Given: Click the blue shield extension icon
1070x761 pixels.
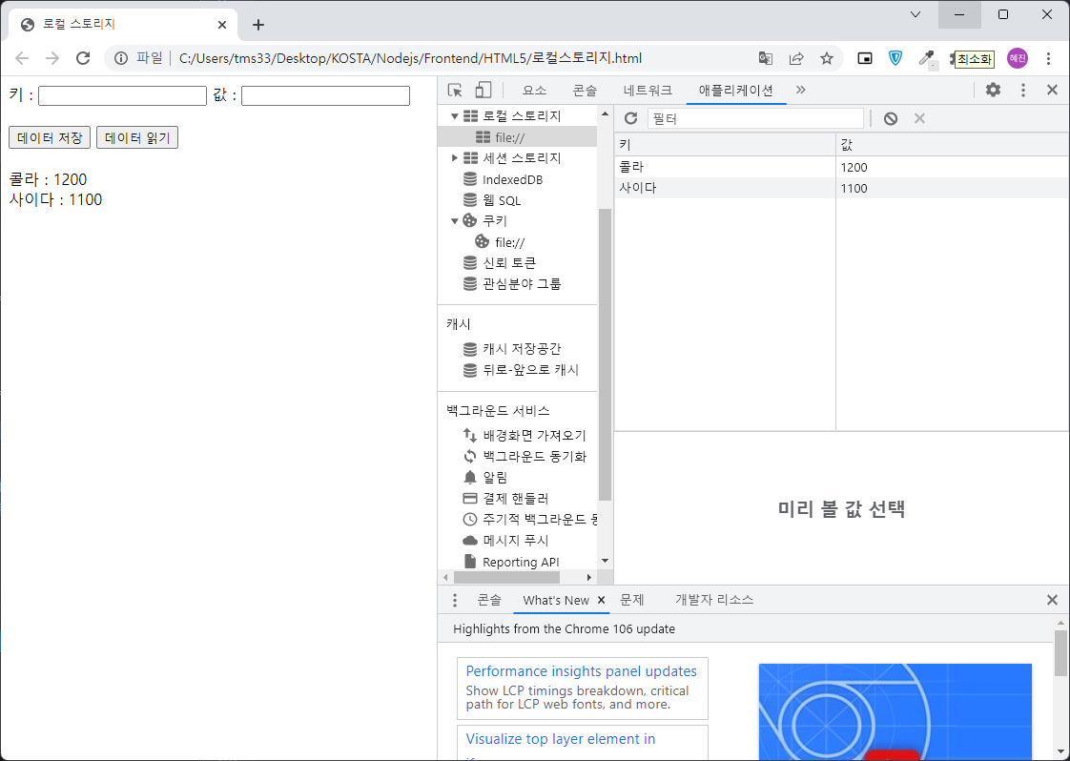Looking at the screenshot, I should [x=895, y=59].
